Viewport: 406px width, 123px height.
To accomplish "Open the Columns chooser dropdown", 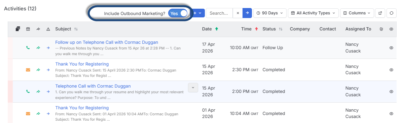I will (357, 13).
